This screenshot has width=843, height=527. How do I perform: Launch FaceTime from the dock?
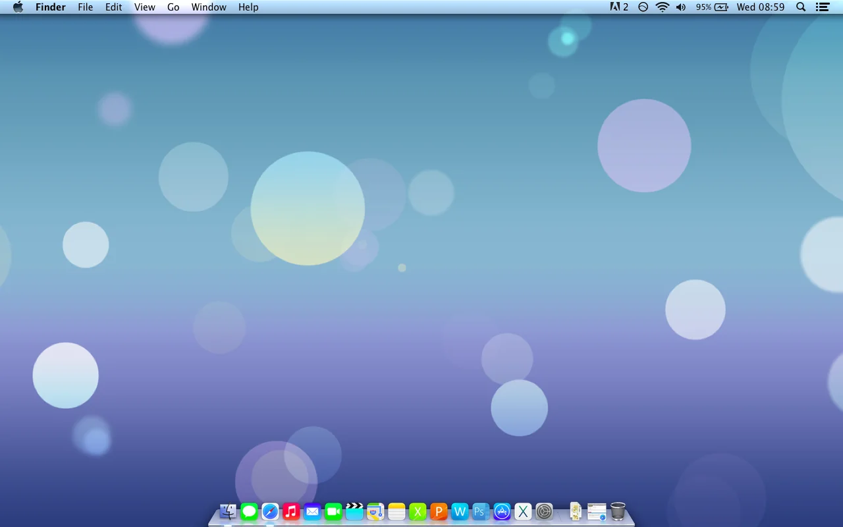click(x=333, y=511)
